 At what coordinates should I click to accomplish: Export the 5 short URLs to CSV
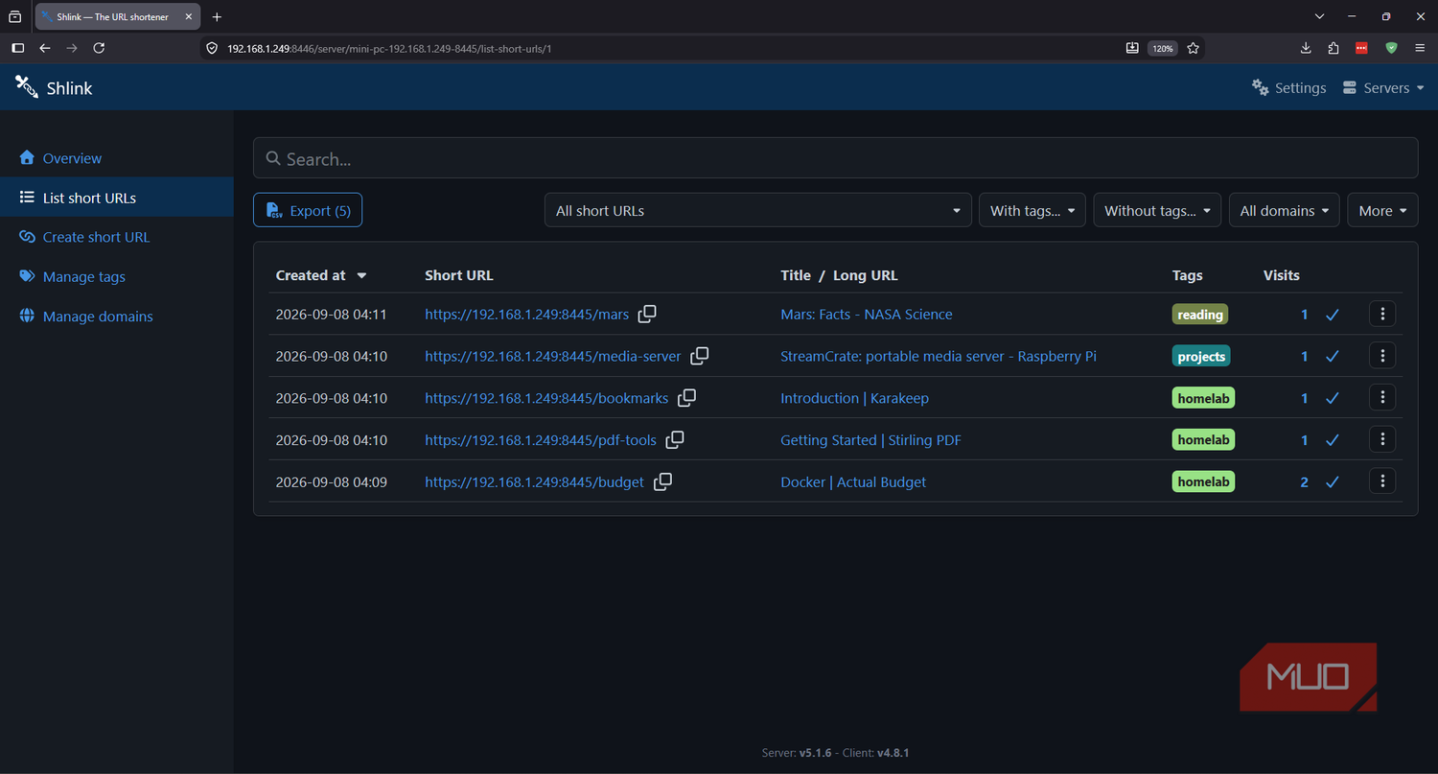308,210
